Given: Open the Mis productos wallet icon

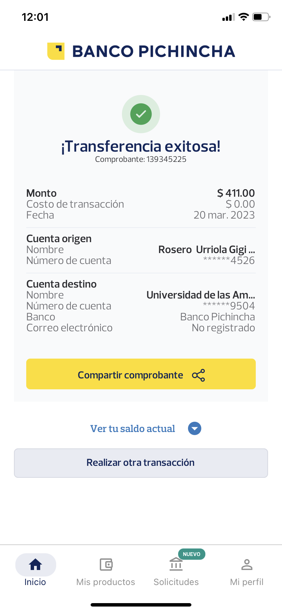Looking at the screenshot, I should (106, 565).
